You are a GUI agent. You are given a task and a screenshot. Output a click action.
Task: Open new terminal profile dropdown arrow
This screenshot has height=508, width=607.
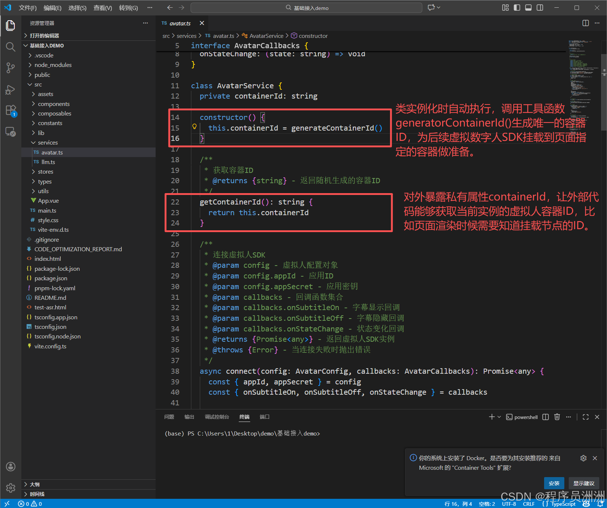pos(499,417)
